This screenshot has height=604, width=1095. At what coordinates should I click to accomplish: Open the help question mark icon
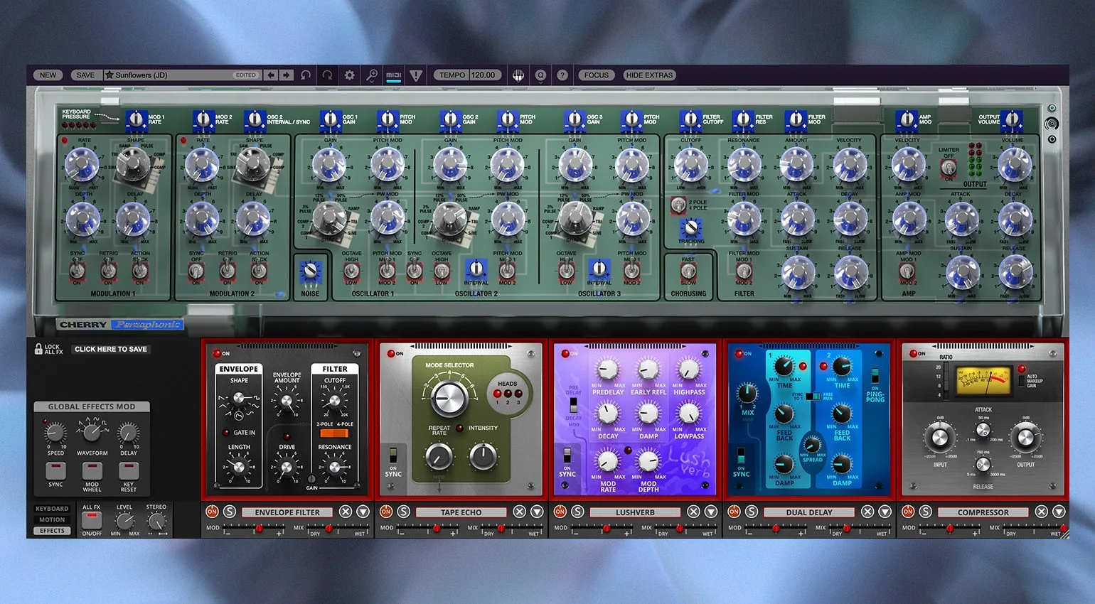click(x=562, y=75)
